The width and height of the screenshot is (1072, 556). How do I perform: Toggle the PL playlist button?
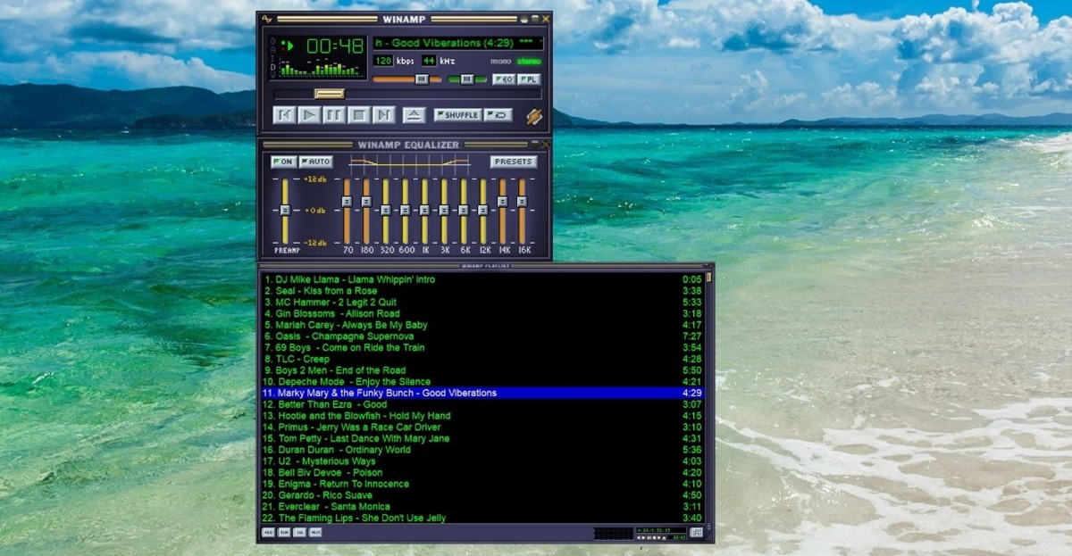530,79
